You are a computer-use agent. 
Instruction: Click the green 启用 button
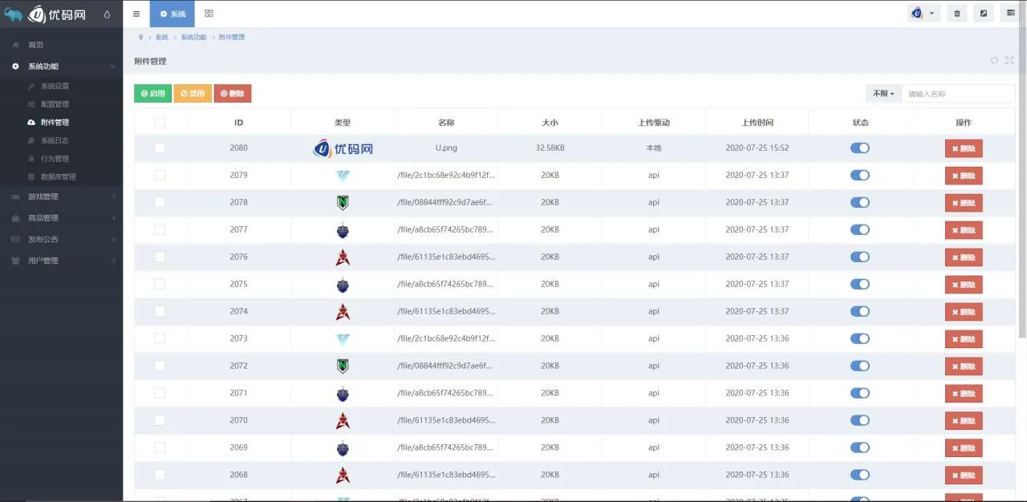coord(152,94)
